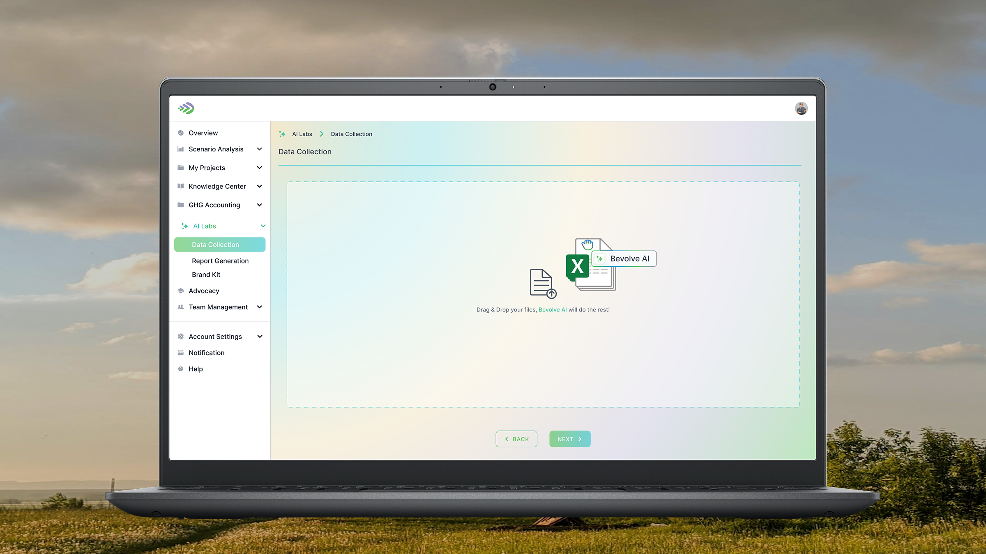Click the My Projects folder icon
Image resolution: width=986 pixels, height=554 pixels.
coord(181,167)
